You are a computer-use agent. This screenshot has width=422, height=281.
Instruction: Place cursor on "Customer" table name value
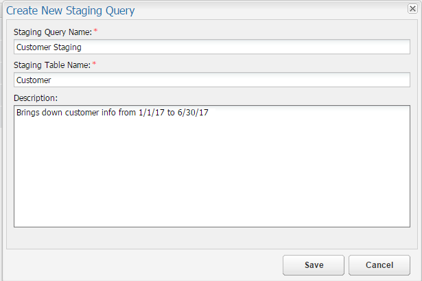pyautogui.click(x=34, y=80)
